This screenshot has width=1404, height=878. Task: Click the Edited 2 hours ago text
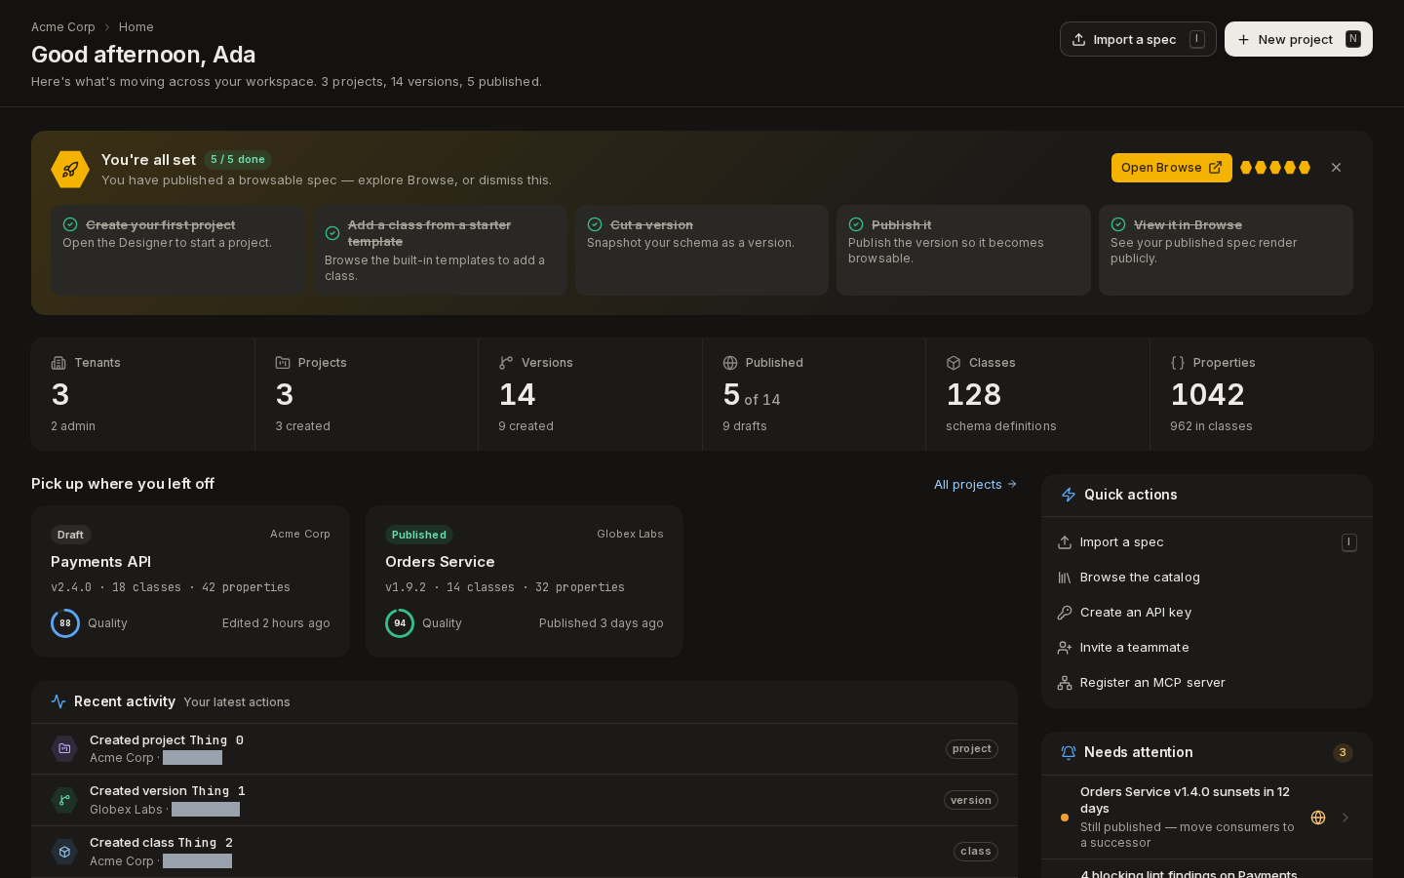point(276,623)
